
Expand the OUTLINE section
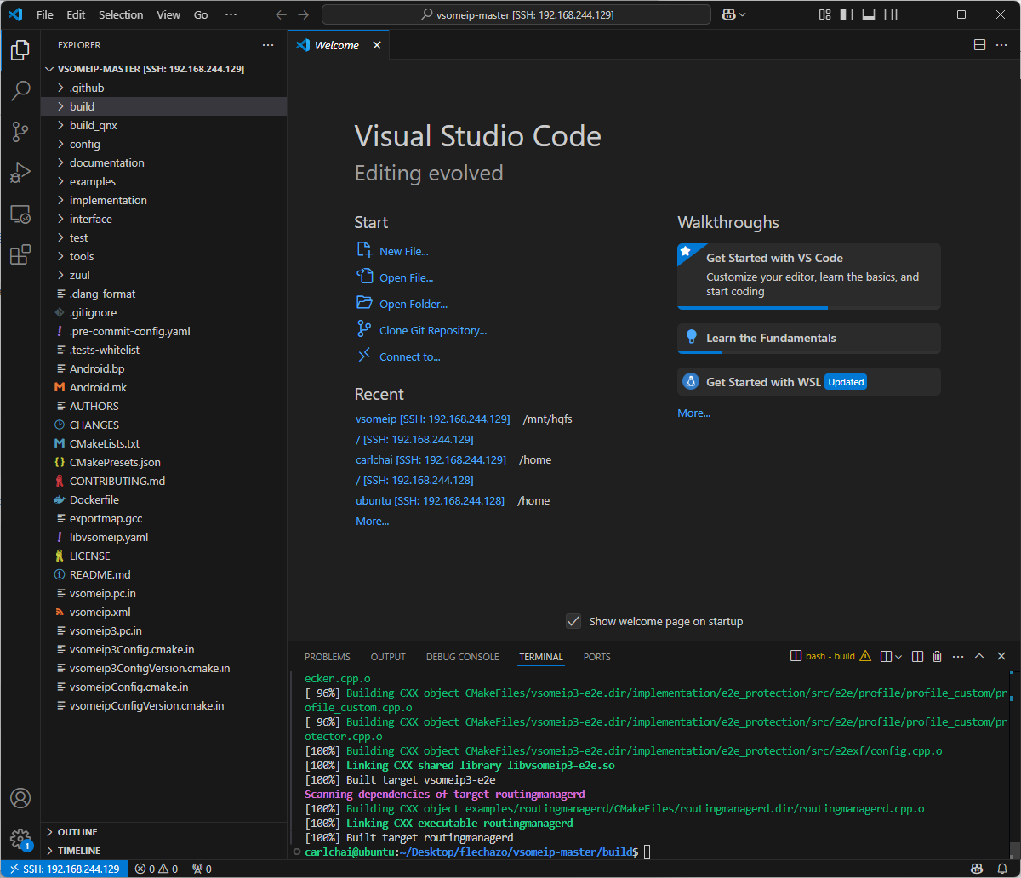(164, 832)
